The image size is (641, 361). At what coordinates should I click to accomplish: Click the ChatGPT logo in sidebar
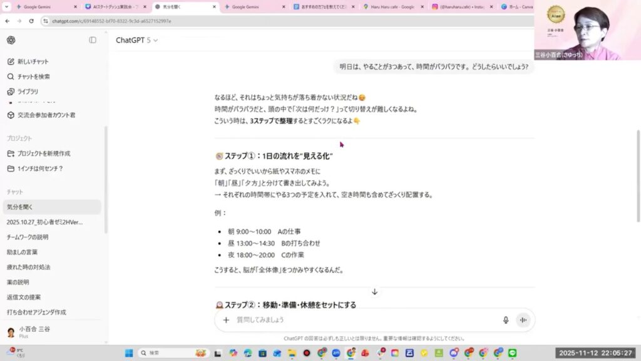(x=11, y=40)
